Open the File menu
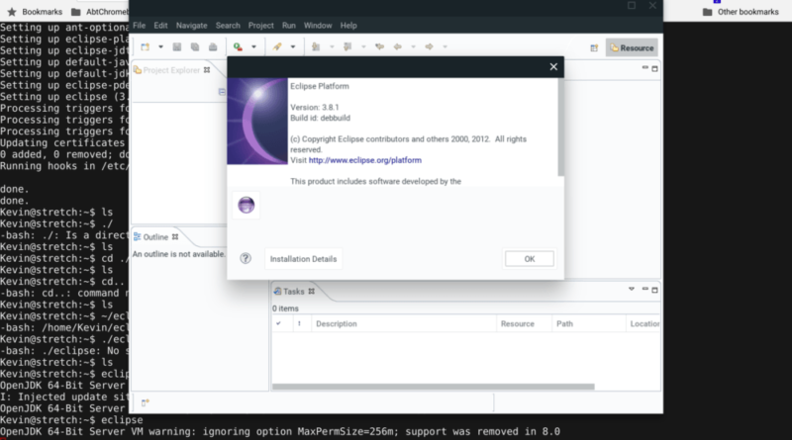This screenshot has height=440, width=792. pyautogui.click(x=140, y=26)
